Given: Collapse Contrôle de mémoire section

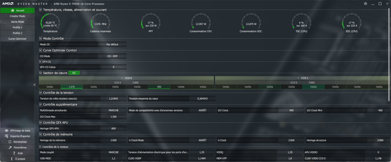Looking at the screenshot, I should point(40,134).
